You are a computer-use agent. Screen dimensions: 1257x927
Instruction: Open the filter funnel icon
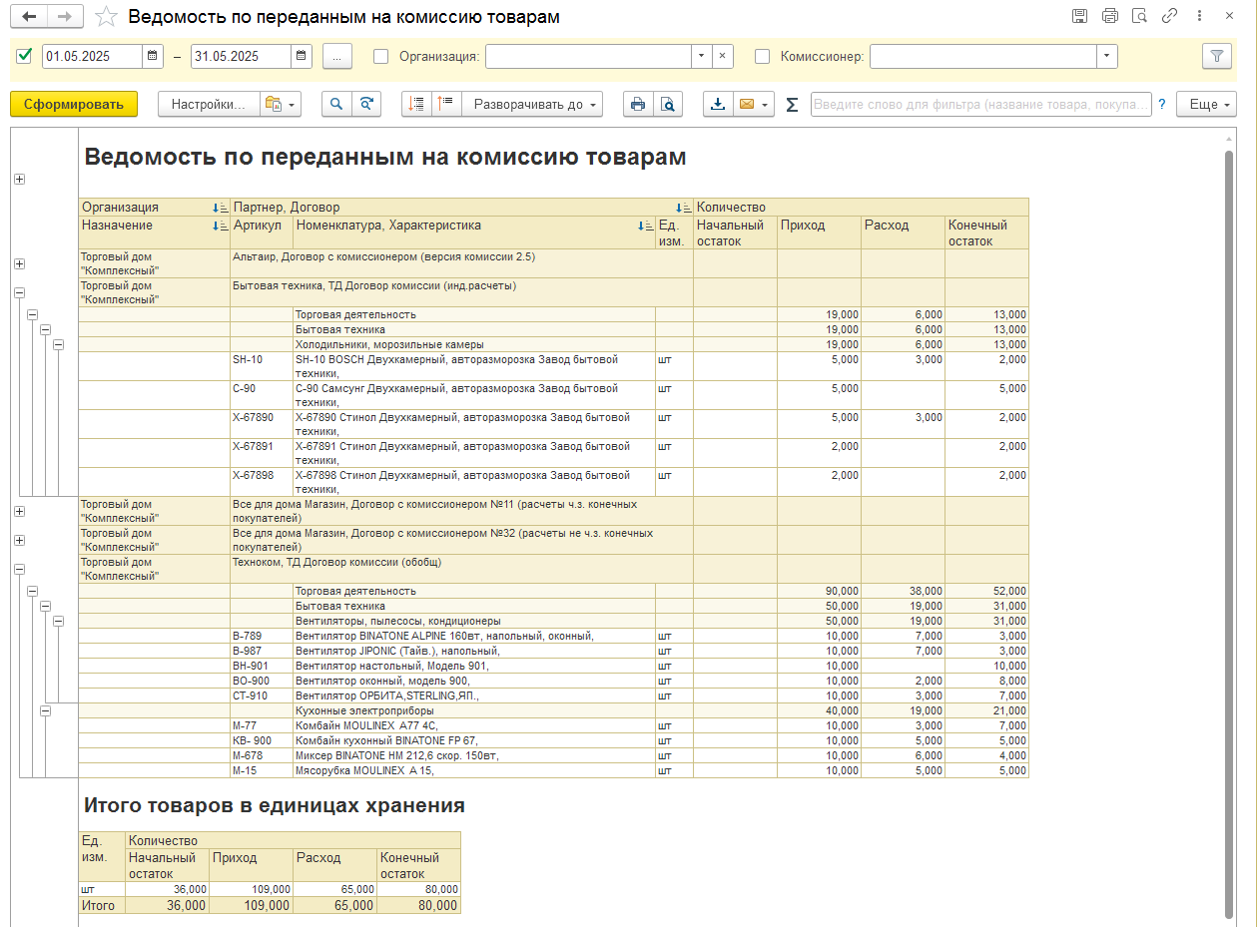(1216, 57)
